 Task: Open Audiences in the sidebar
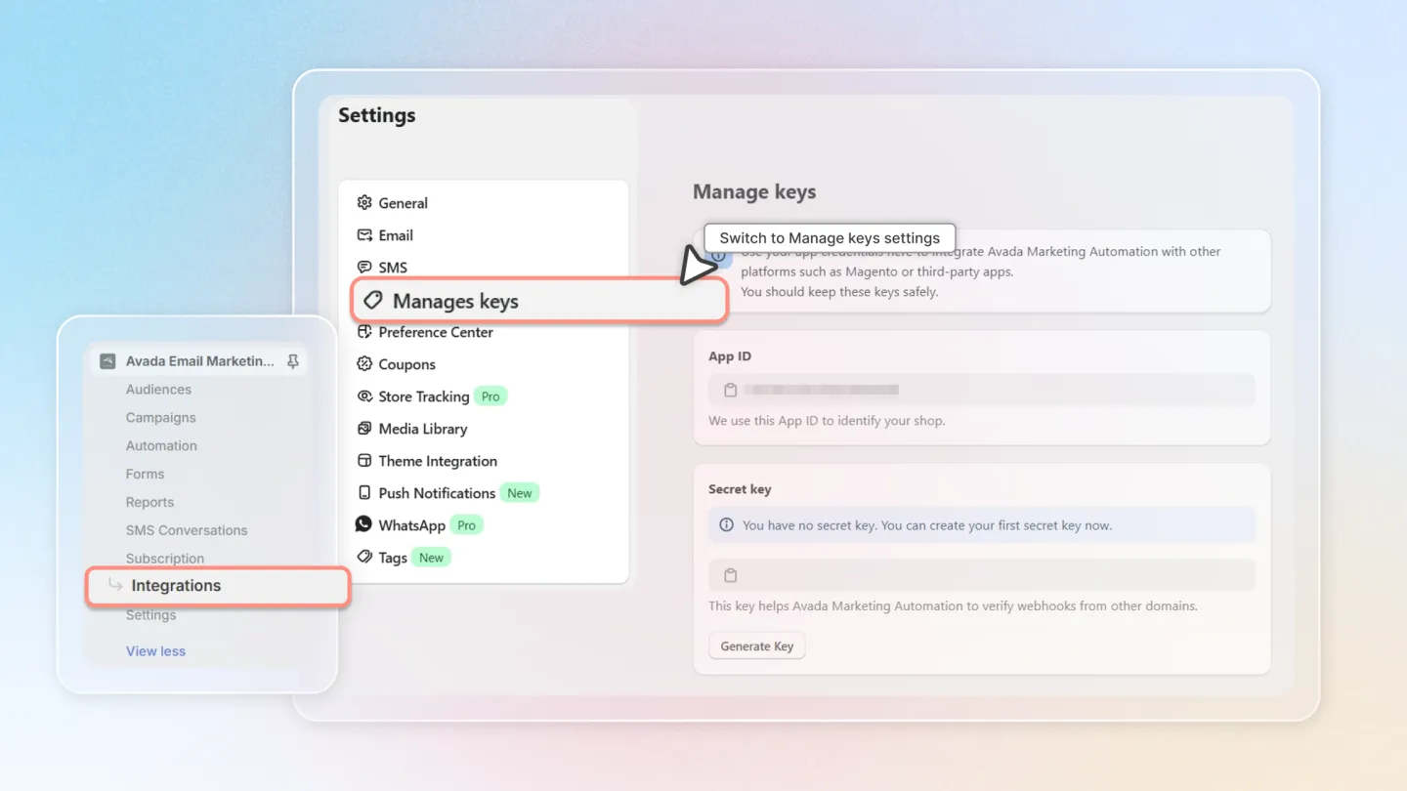[158, 390]
